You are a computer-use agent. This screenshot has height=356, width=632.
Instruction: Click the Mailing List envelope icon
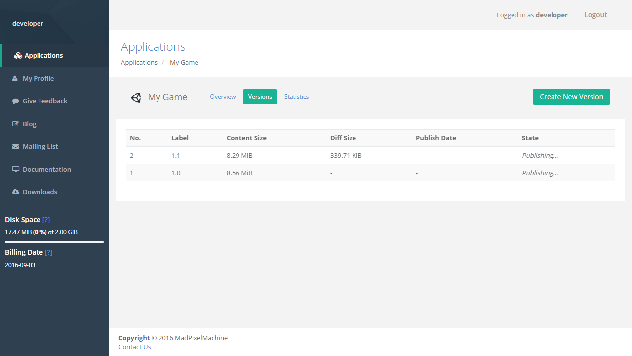point(15,146)
